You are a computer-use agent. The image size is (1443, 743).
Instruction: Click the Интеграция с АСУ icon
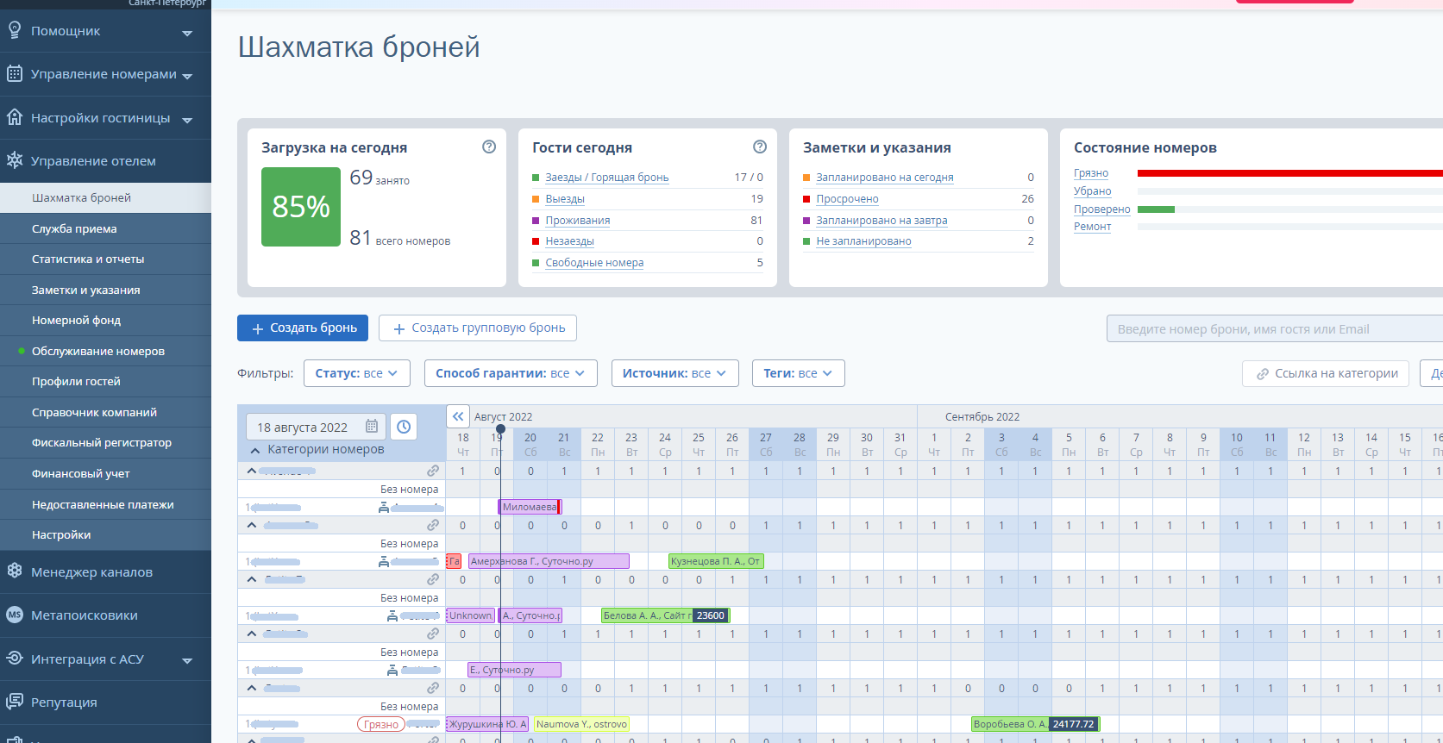click(15, 658)
